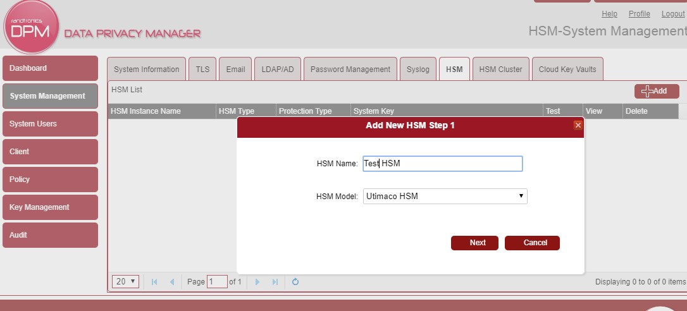Viewport: 687px width, 311px height.
Task: Open the Syslog tab
Action: pyautogui.click(x=418, y=69)
